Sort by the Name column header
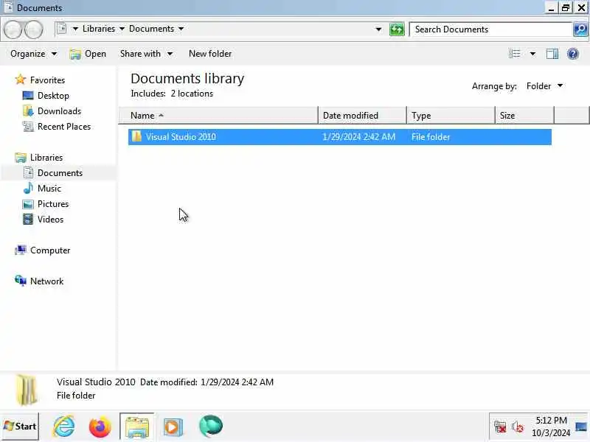The height and width of the screenshot is (442, 590). tap(218, 116)
